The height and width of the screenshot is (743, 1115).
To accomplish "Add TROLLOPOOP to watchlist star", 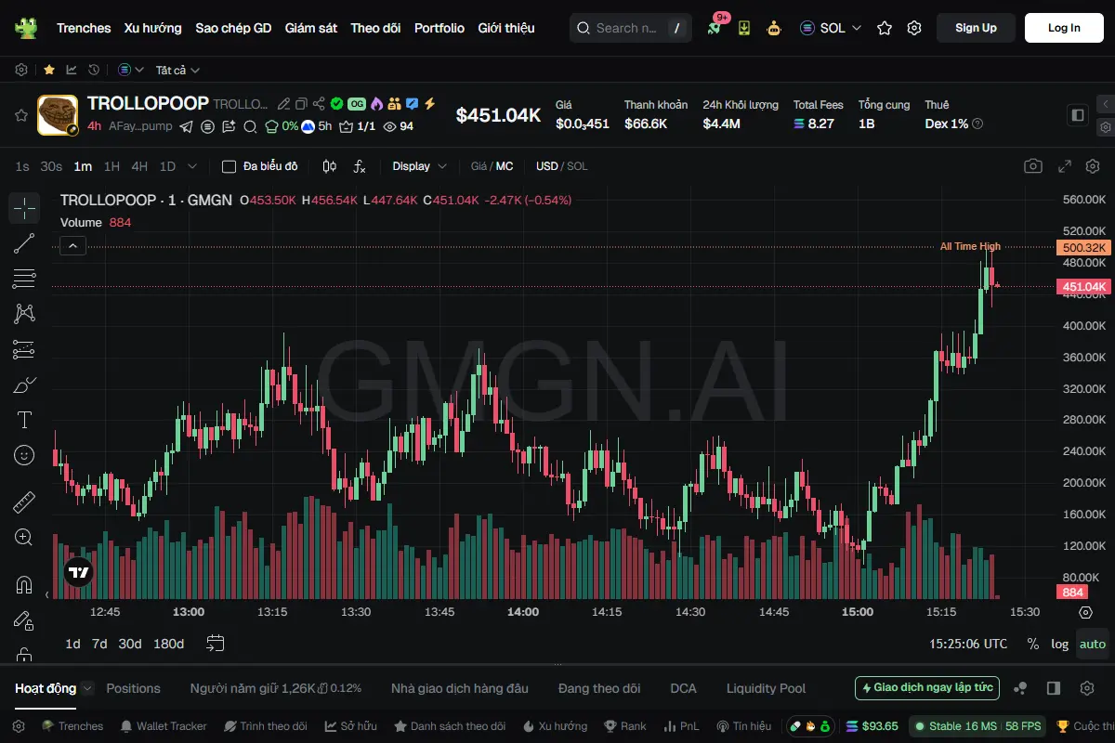I will tap(20, 115).
